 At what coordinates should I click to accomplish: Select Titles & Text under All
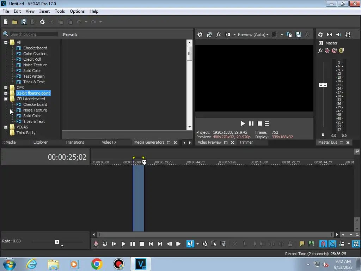34,82
